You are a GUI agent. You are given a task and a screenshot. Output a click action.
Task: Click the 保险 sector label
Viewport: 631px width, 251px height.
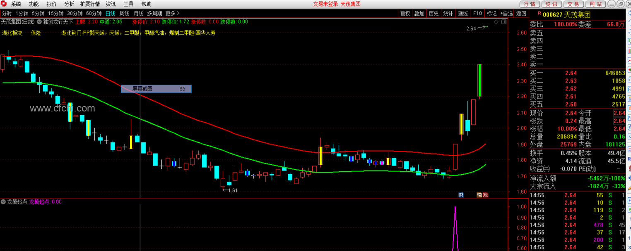(x=36, y=33)
